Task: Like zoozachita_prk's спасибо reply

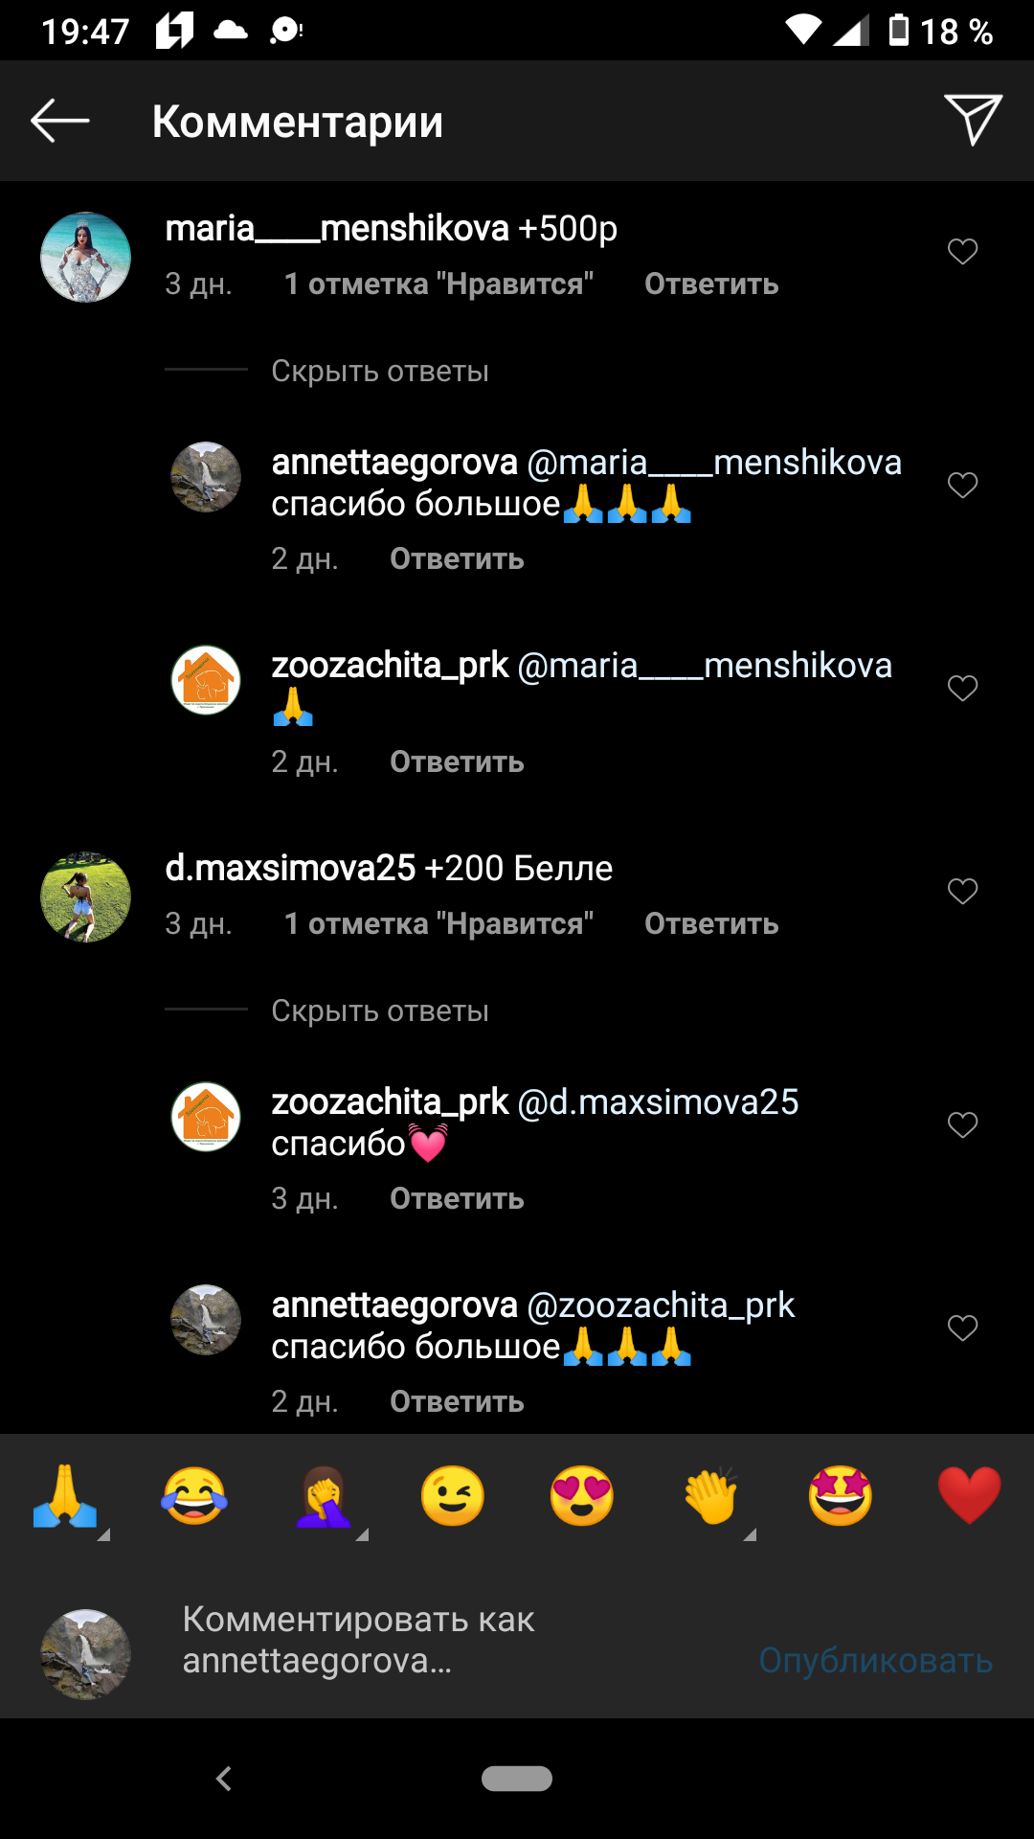Action: point(962,1125)
